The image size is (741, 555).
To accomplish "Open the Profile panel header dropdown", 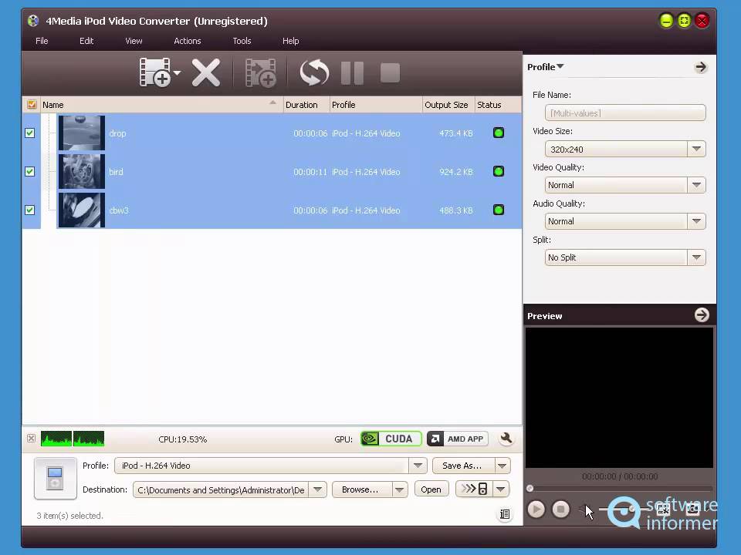I will pos(546,67).
